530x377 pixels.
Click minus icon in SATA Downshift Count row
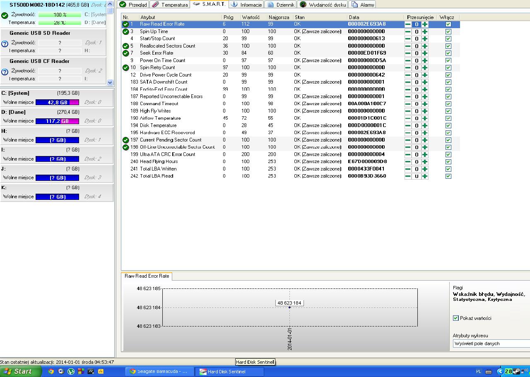(408, 82)
